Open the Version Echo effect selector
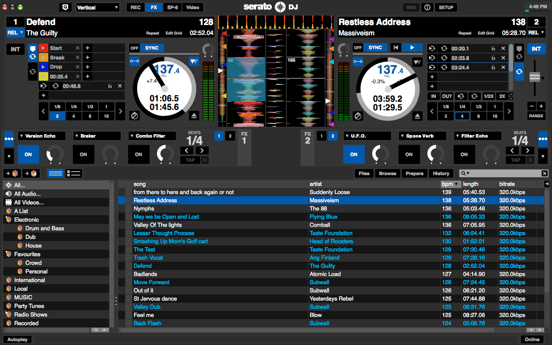552x345 pixels. pos(41,135)
